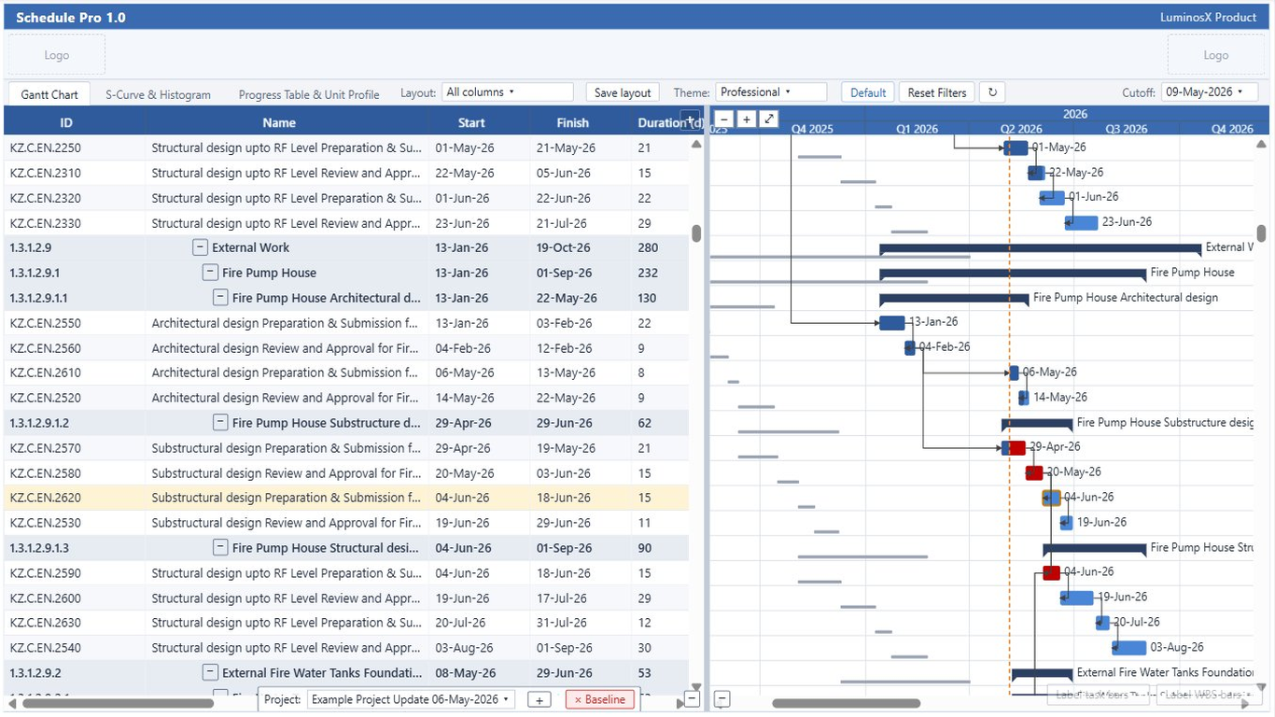This screenshot has width=1275, height=717.
Task: Click the blue bar labeled 19-Jun-26 for KZ.C.EN.2600
Action: point(1077,597)
